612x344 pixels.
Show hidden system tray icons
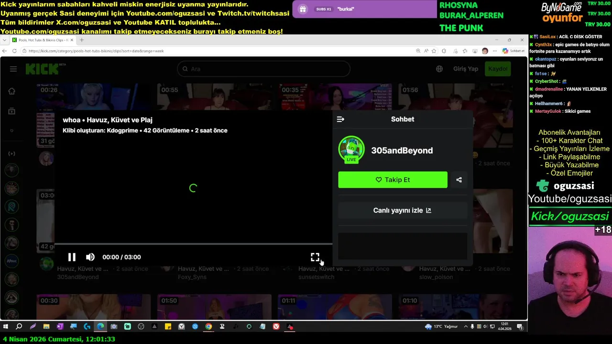pos(466,327)
